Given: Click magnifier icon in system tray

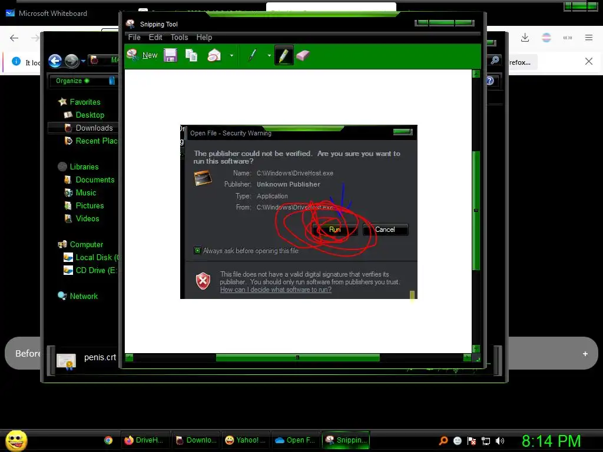Looking at the screenshot, I should pos(443,441).
